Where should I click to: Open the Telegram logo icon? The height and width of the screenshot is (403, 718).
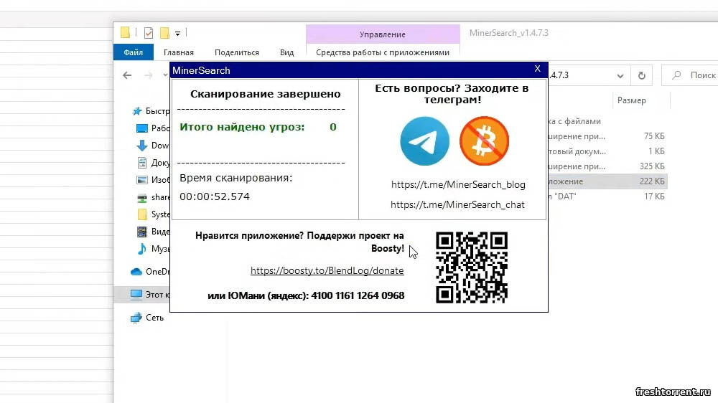pyautogui.click(x=424, y=141)
